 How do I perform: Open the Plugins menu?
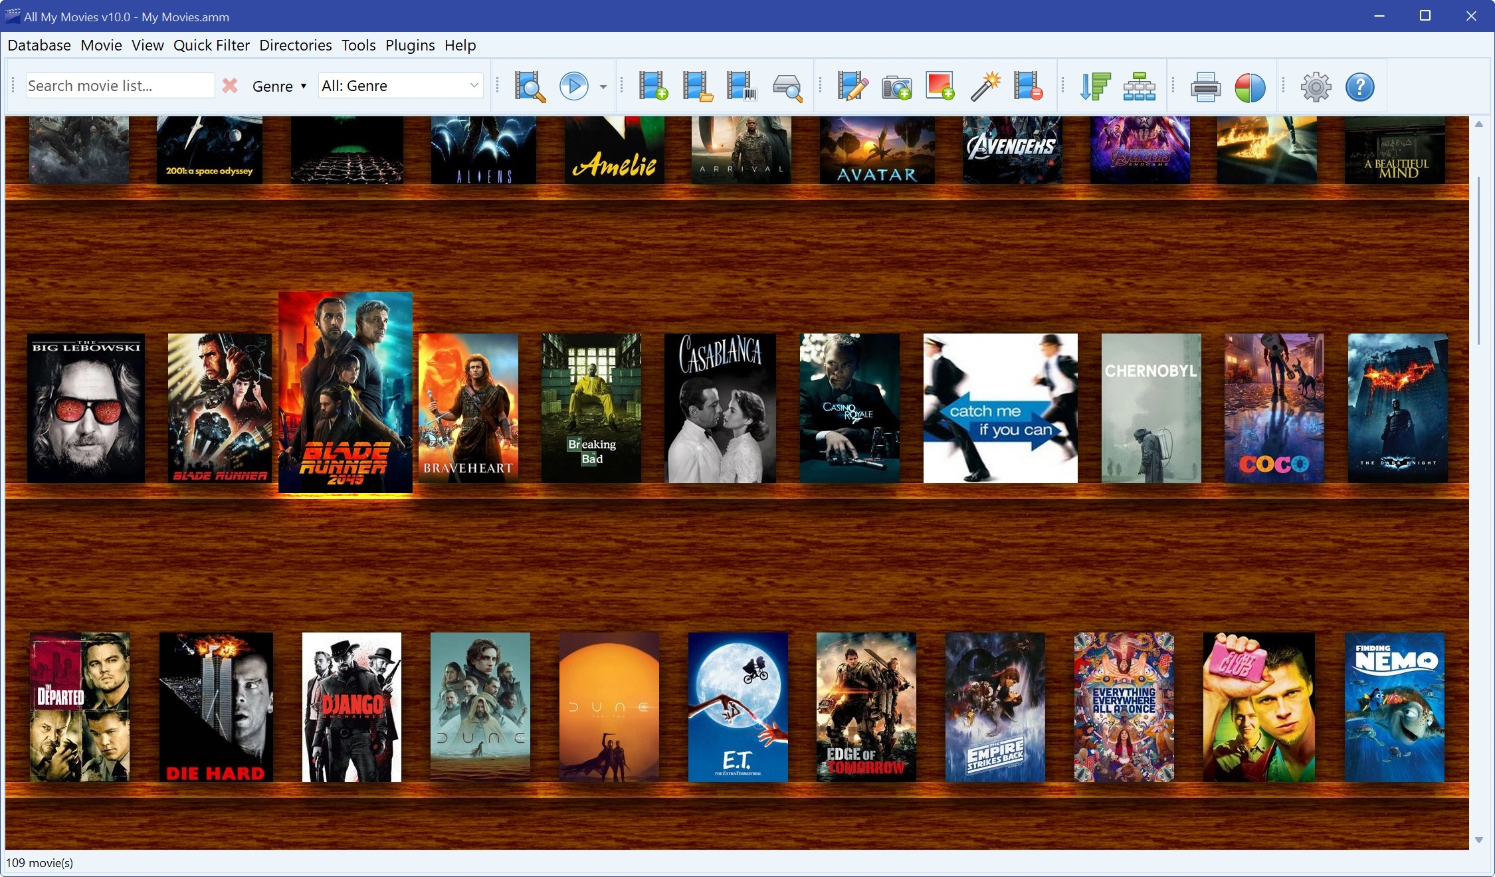(x=410, y=45)
